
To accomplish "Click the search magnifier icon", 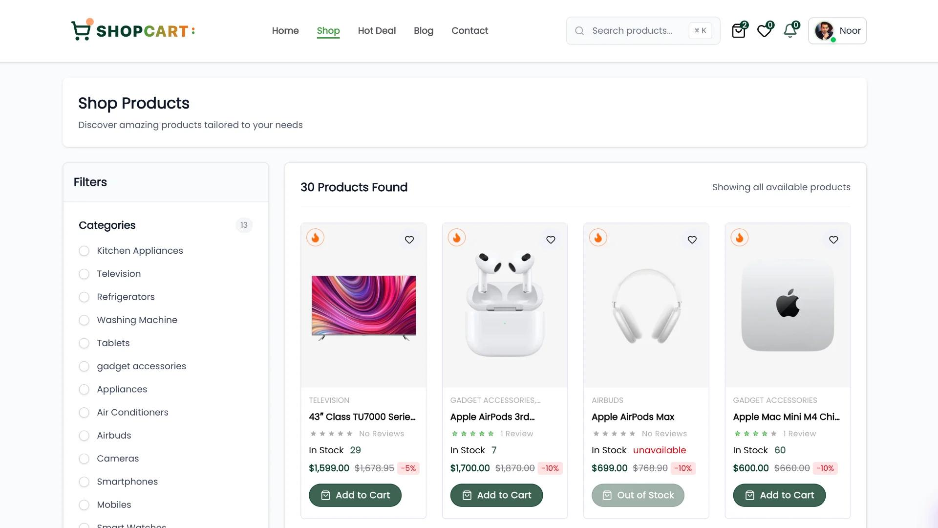I will (x=579, y=30).
